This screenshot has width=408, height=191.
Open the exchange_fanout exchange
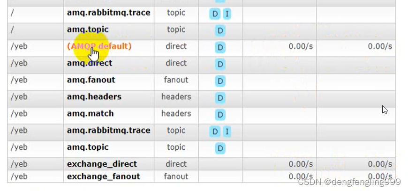click(103, 176)
